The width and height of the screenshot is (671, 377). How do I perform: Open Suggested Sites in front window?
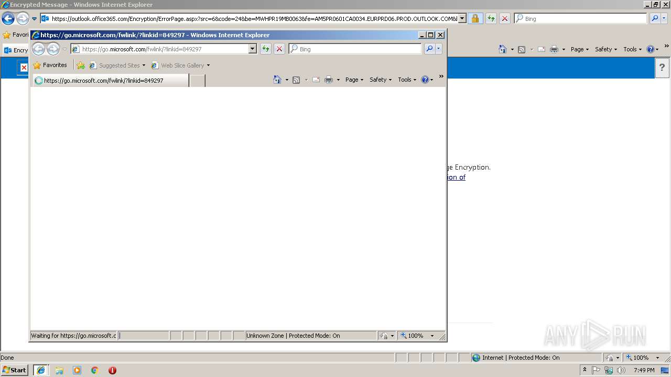117,65
